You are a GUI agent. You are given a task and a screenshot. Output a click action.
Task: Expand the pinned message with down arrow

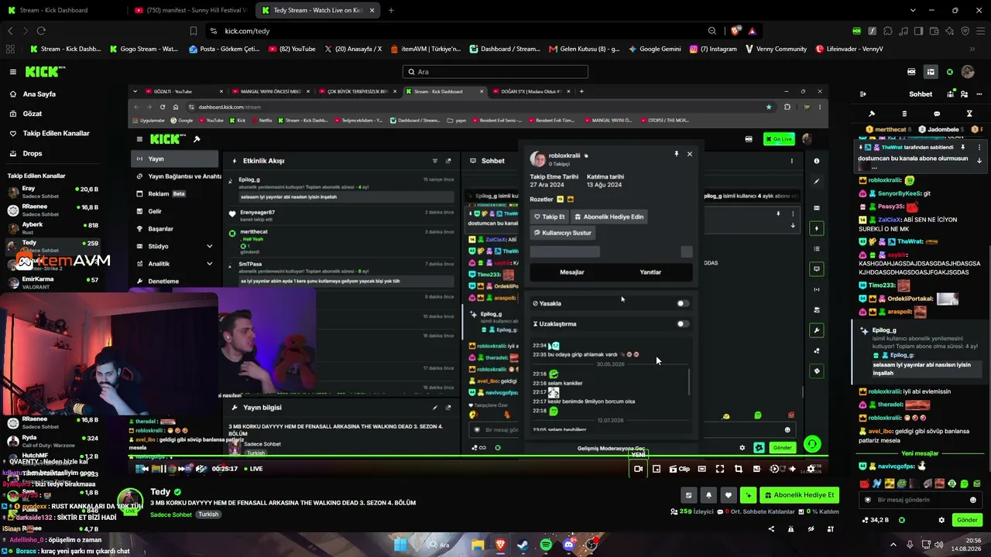point(979,160)
